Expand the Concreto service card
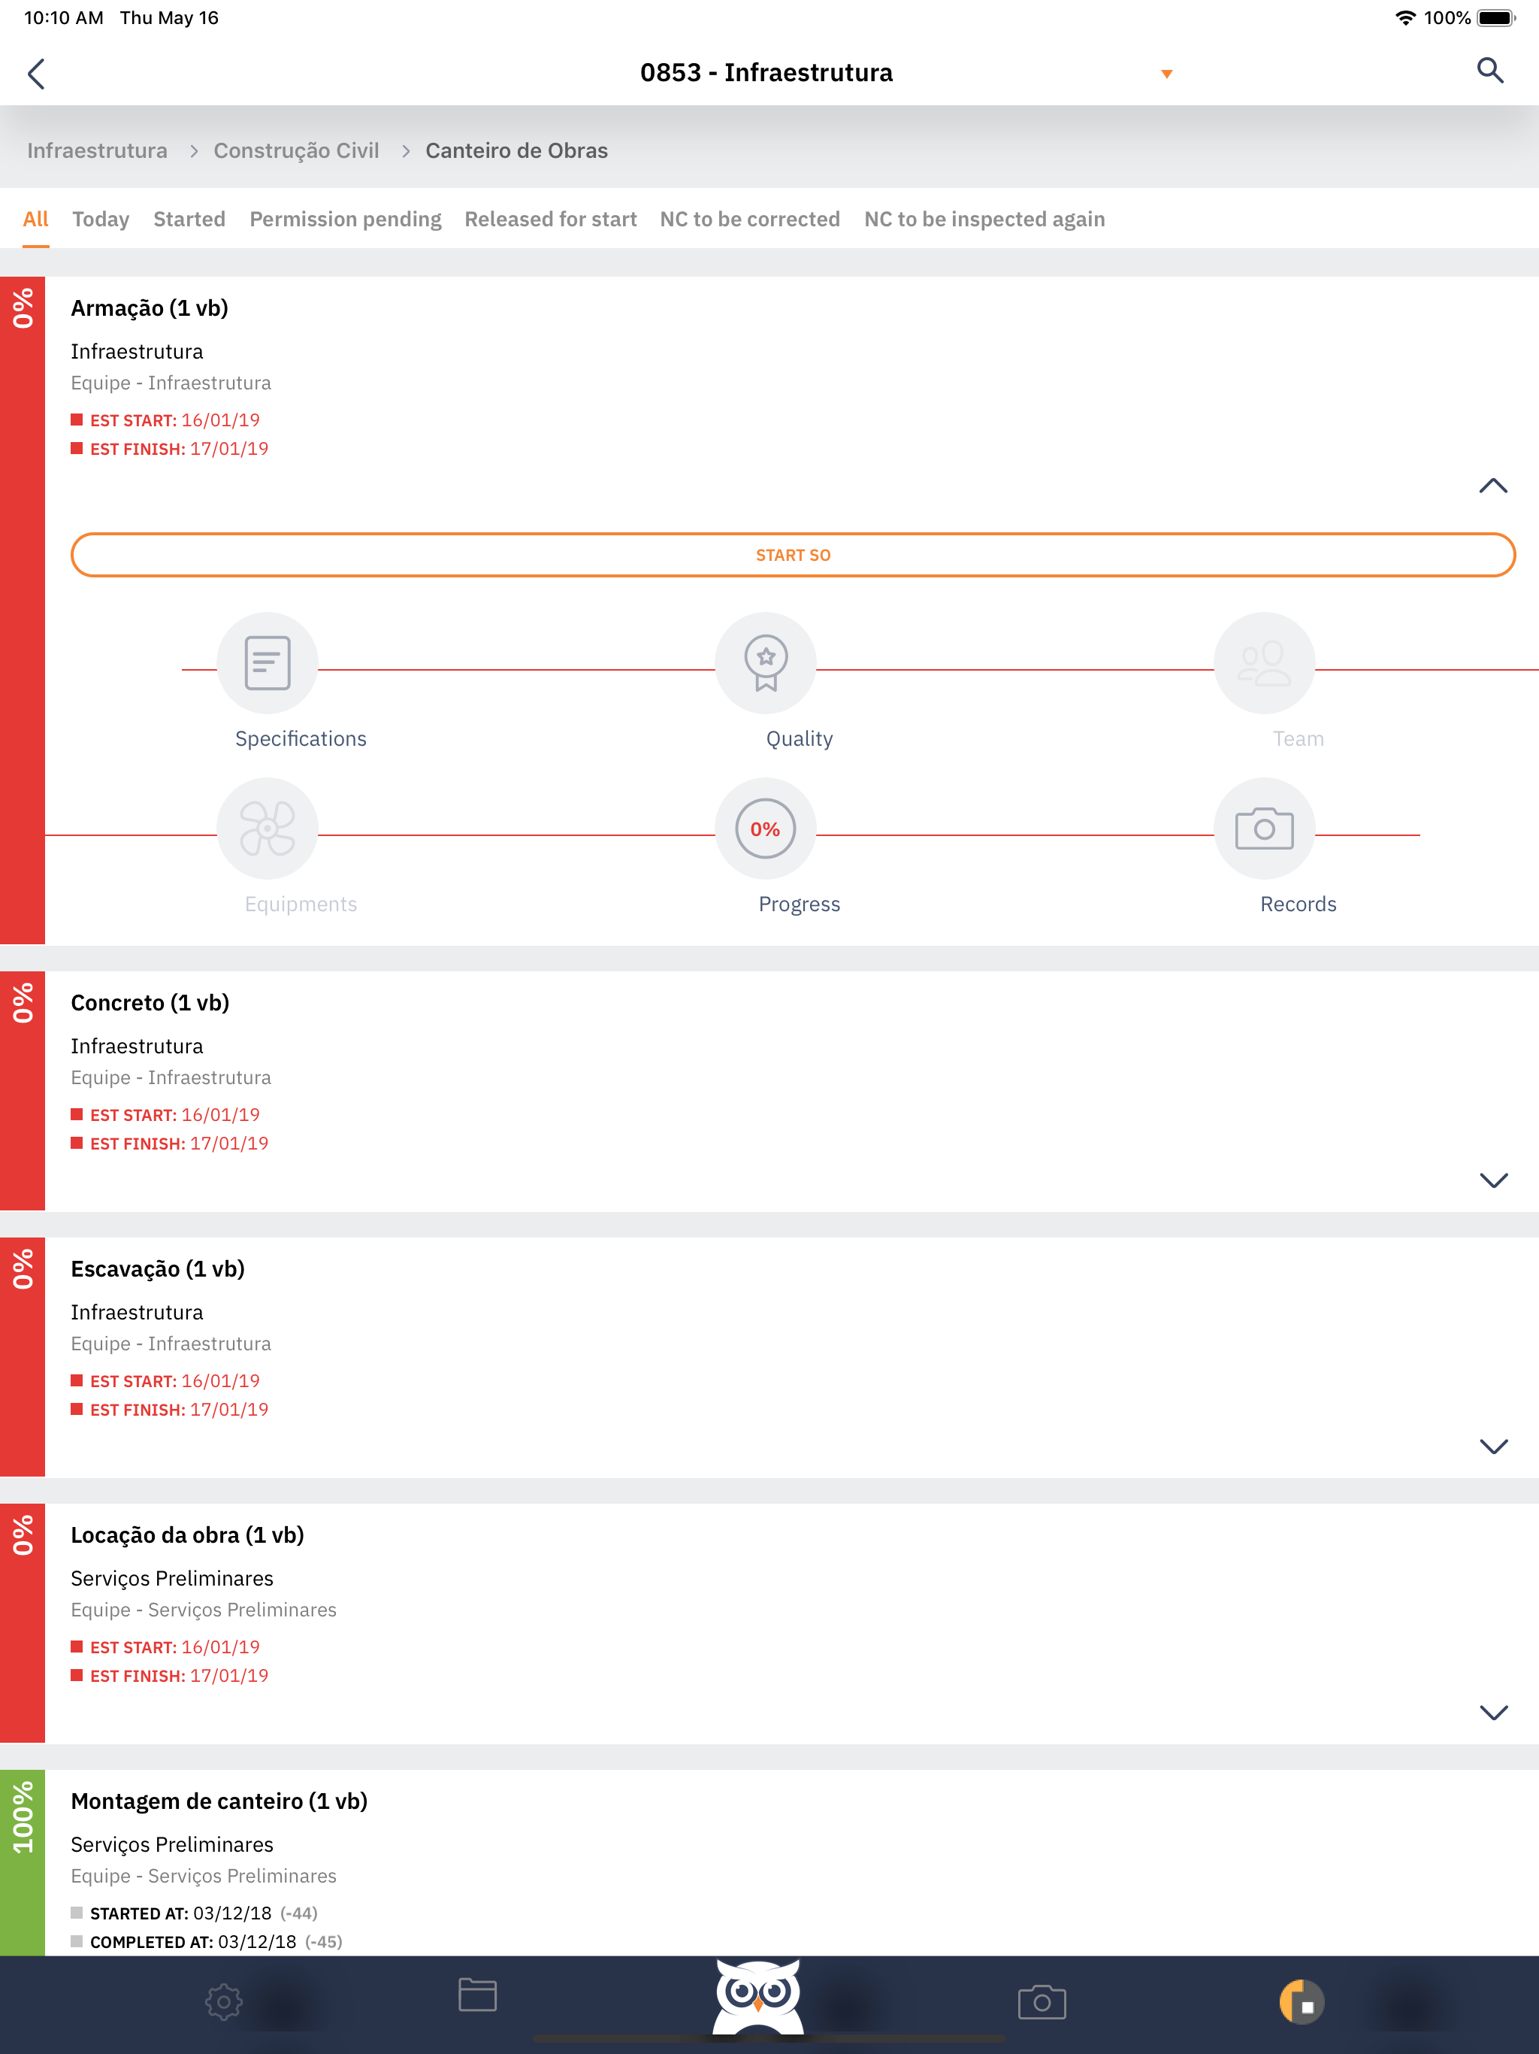 pyautogui.click(x=1492, y=1180)
